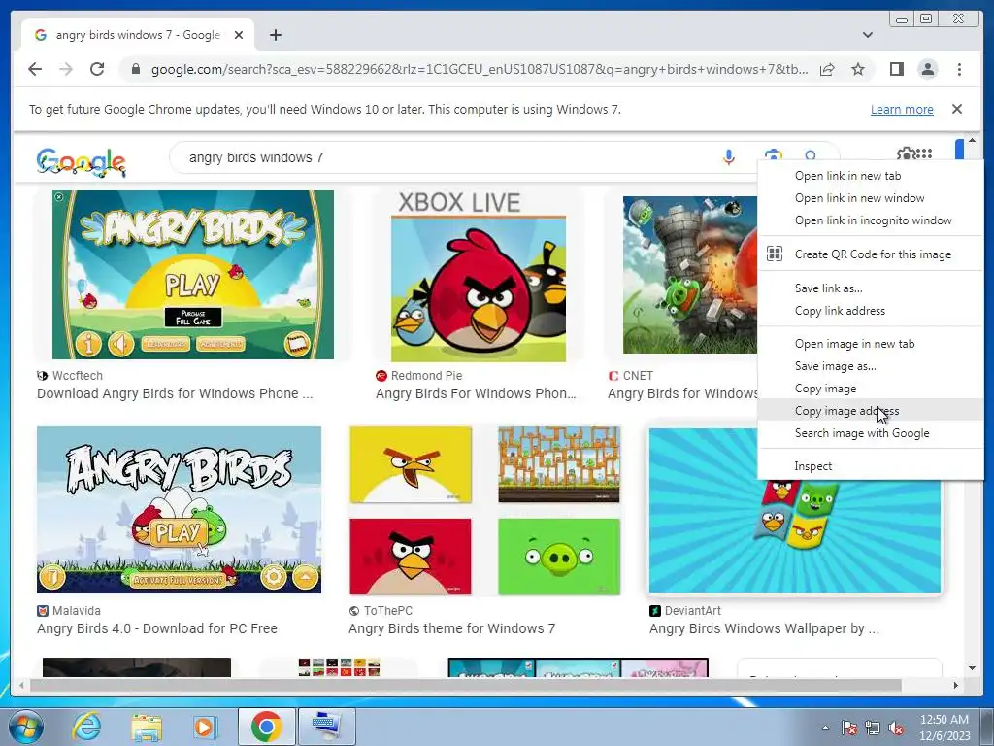Screen dimensions: 994x746
Task: Close the angry birds Google tab
Action: point(239,35)
